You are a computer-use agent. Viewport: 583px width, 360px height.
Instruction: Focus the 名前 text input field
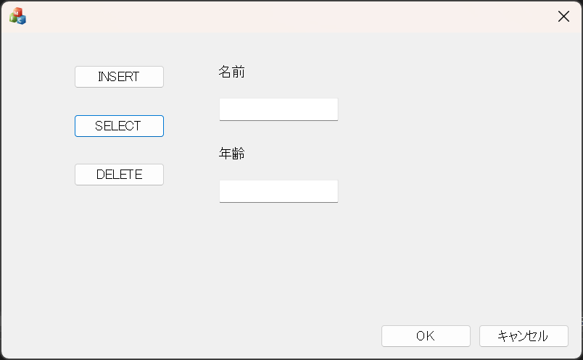[278, 109]
